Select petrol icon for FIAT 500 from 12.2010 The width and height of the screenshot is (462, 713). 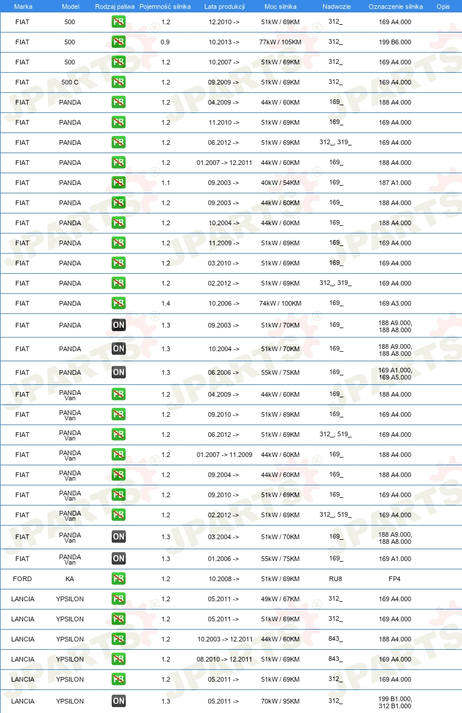(x=119, y=22)
